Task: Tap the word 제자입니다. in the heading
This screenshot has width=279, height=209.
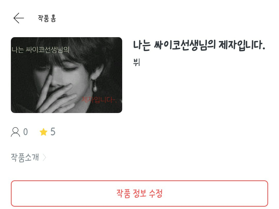Action: pos(242,45)
